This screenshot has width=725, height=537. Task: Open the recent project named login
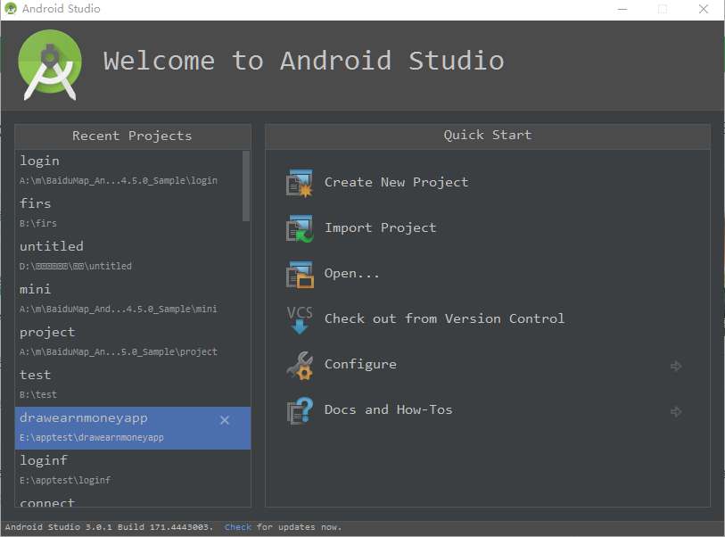pyautogui.click(x=128, y=170)
